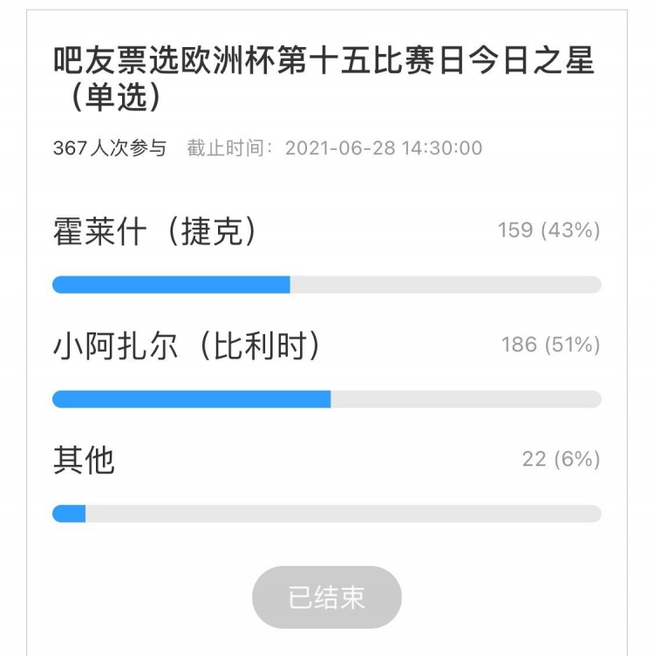
Task: Click the 22 (6%) vote count
Action: (562, 460)
